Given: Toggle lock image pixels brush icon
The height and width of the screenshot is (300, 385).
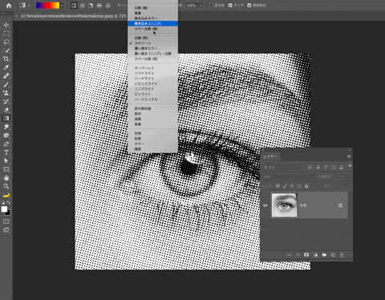Looking at the screenshot, I should (x=285, y=186).
